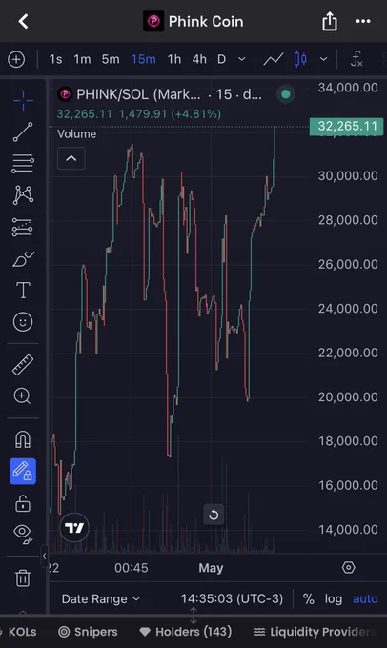Screen dimensions: 387x648
Task: Toggle magnet mode
Action: (x=23, y=439)
